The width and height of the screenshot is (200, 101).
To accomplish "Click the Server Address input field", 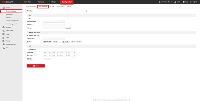I will click(54, 22).
